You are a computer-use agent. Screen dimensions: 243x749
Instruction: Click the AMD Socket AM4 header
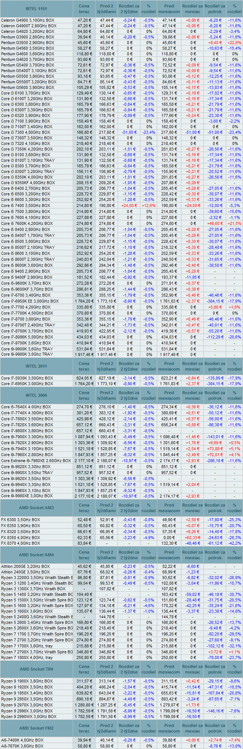point(37,555)
